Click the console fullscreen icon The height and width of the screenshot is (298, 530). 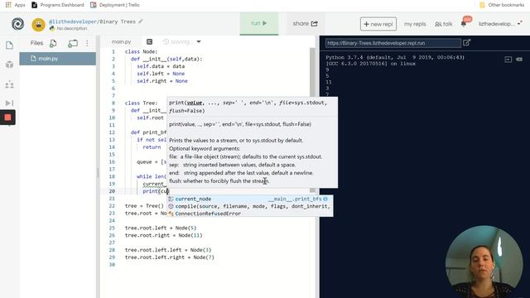click(508, 60)
